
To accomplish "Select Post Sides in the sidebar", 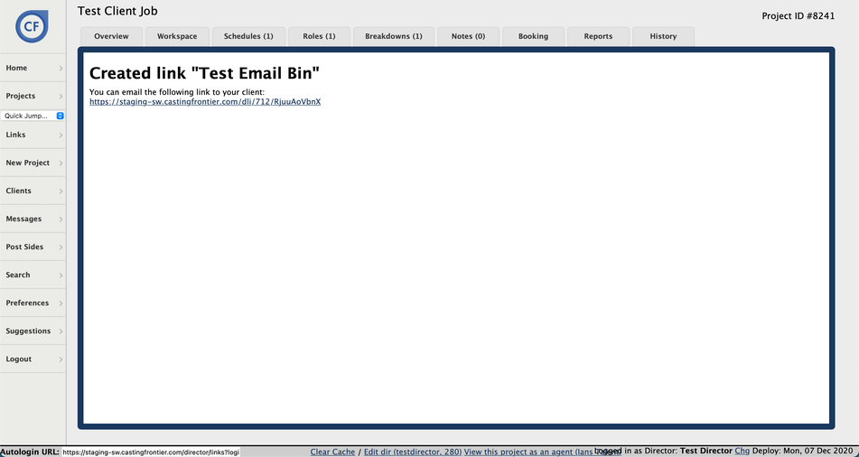I will click(x=33, y=247).
